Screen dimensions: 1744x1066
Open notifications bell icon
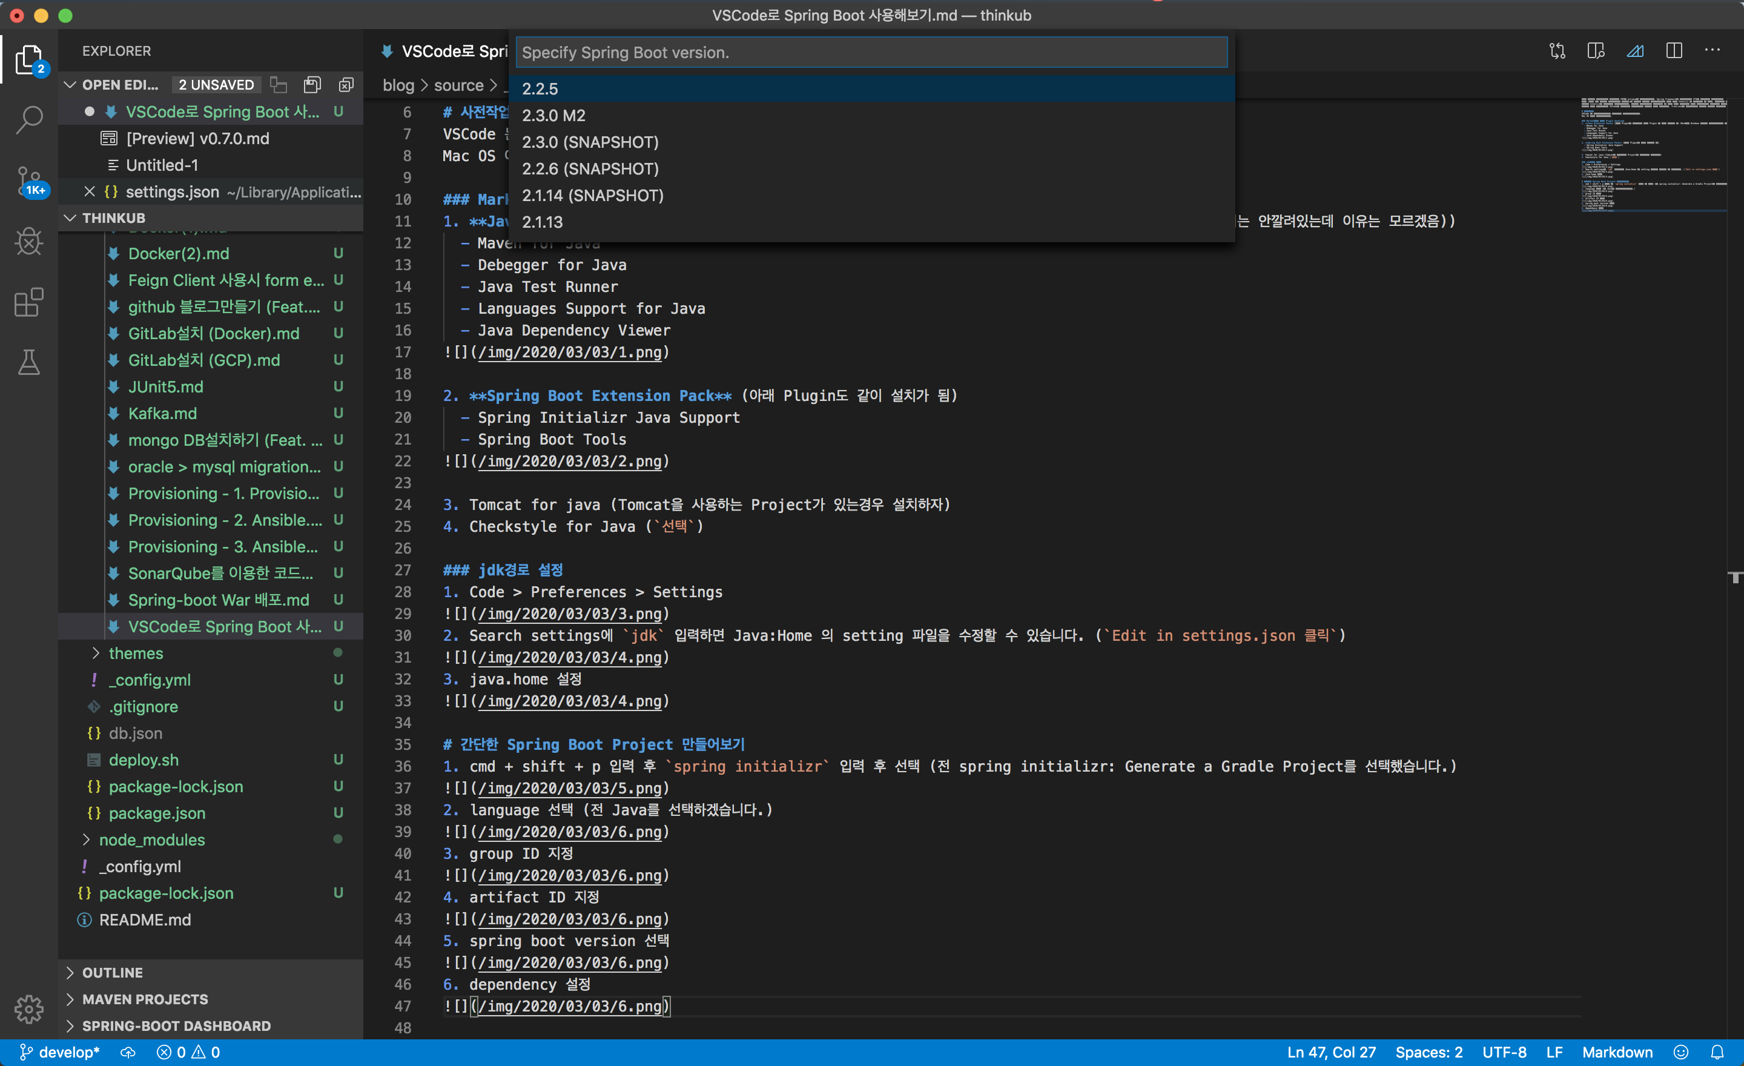(x=1718, y=1053)
